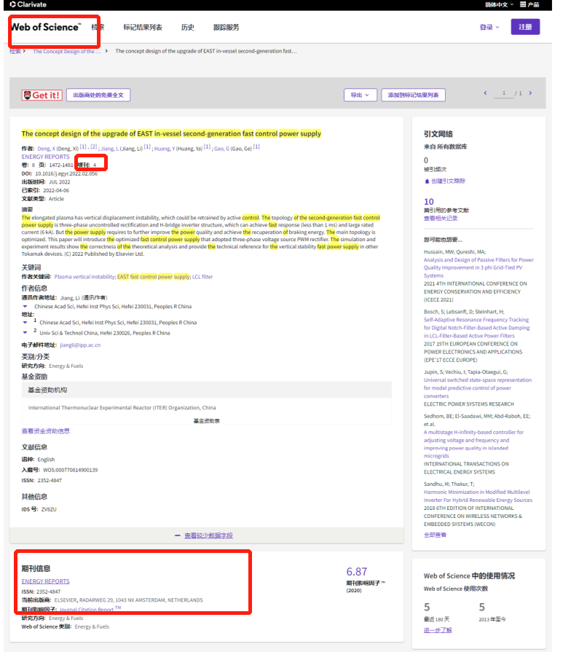Open author link Huang, Y
This screenshot has height=652, width=563.
tap(165, 149)
